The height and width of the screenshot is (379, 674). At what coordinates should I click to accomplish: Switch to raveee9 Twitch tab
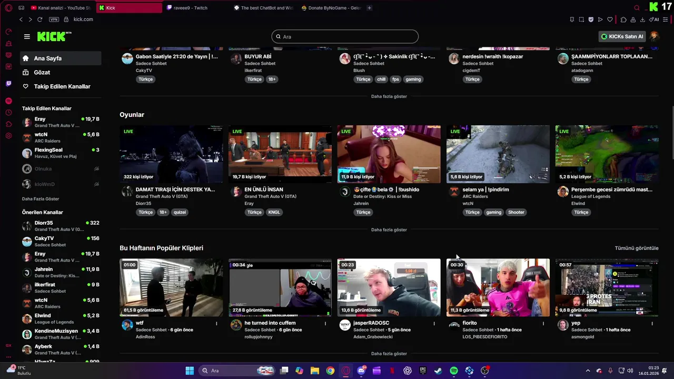coord(195,8)
